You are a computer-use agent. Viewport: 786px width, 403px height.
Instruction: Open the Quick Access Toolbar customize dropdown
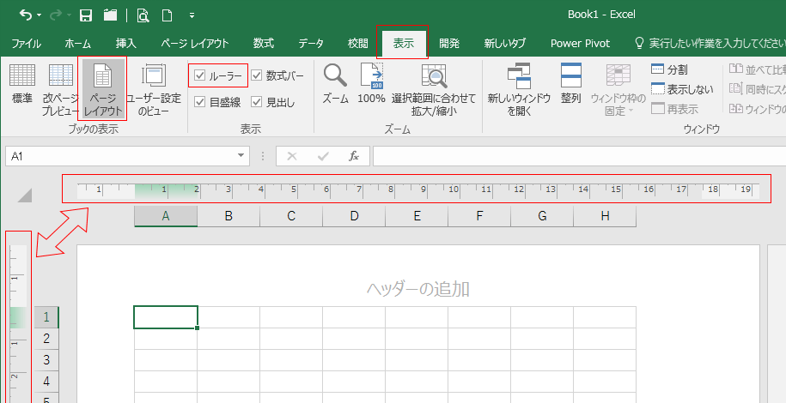click(192, 15)
